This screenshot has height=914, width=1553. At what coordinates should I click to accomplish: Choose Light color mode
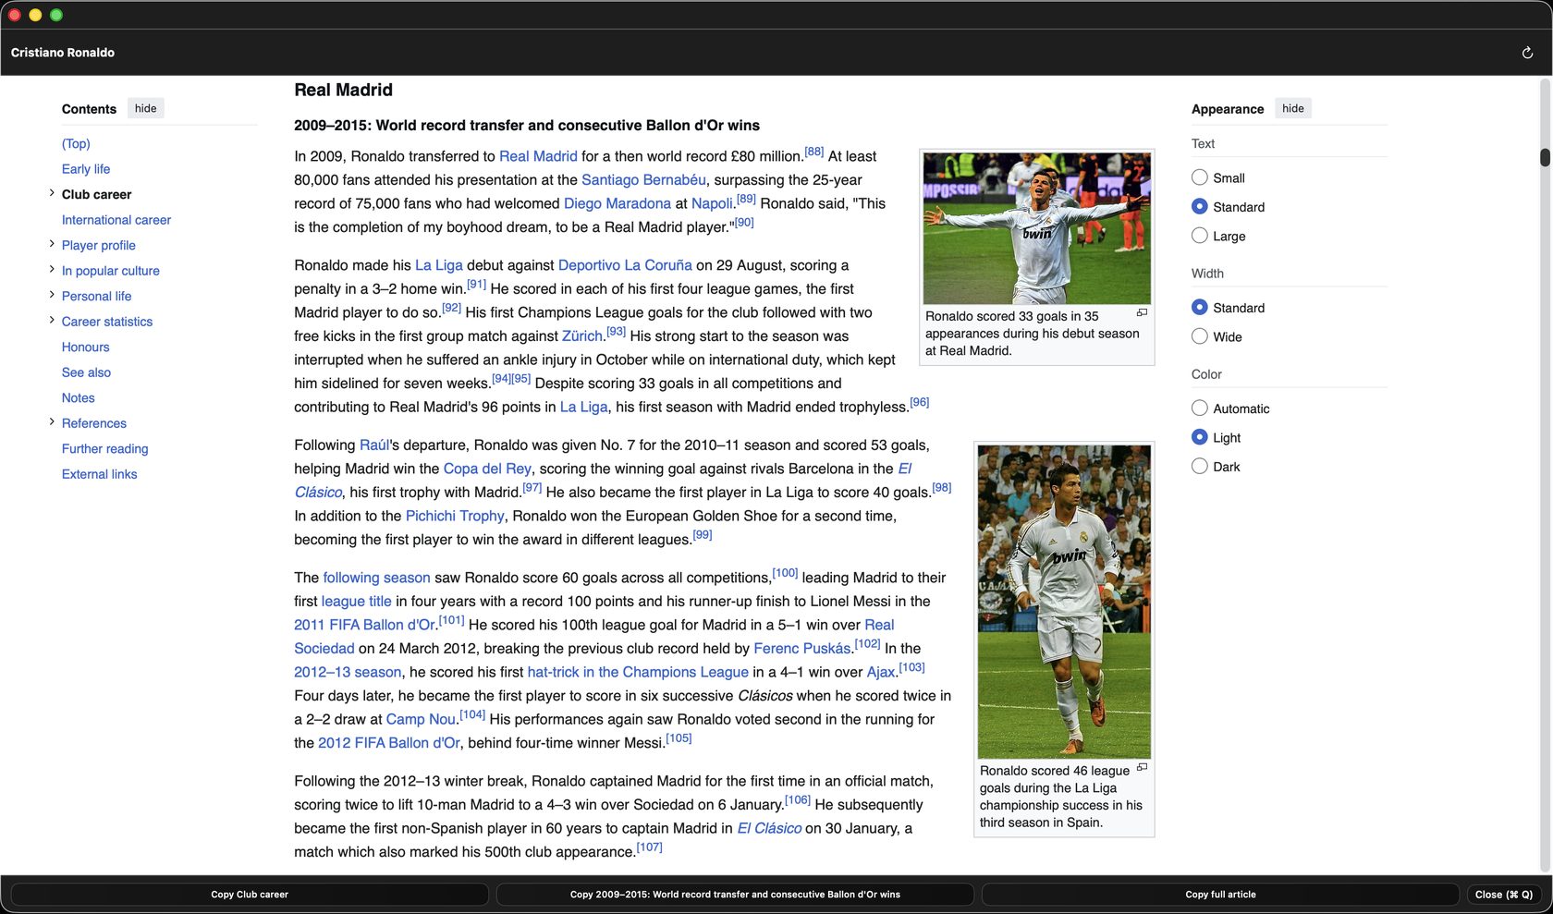1199,437
